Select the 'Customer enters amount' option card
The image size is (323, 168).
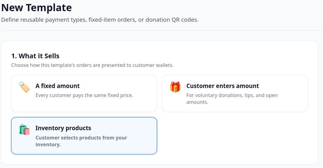click(x=235, y=93)
